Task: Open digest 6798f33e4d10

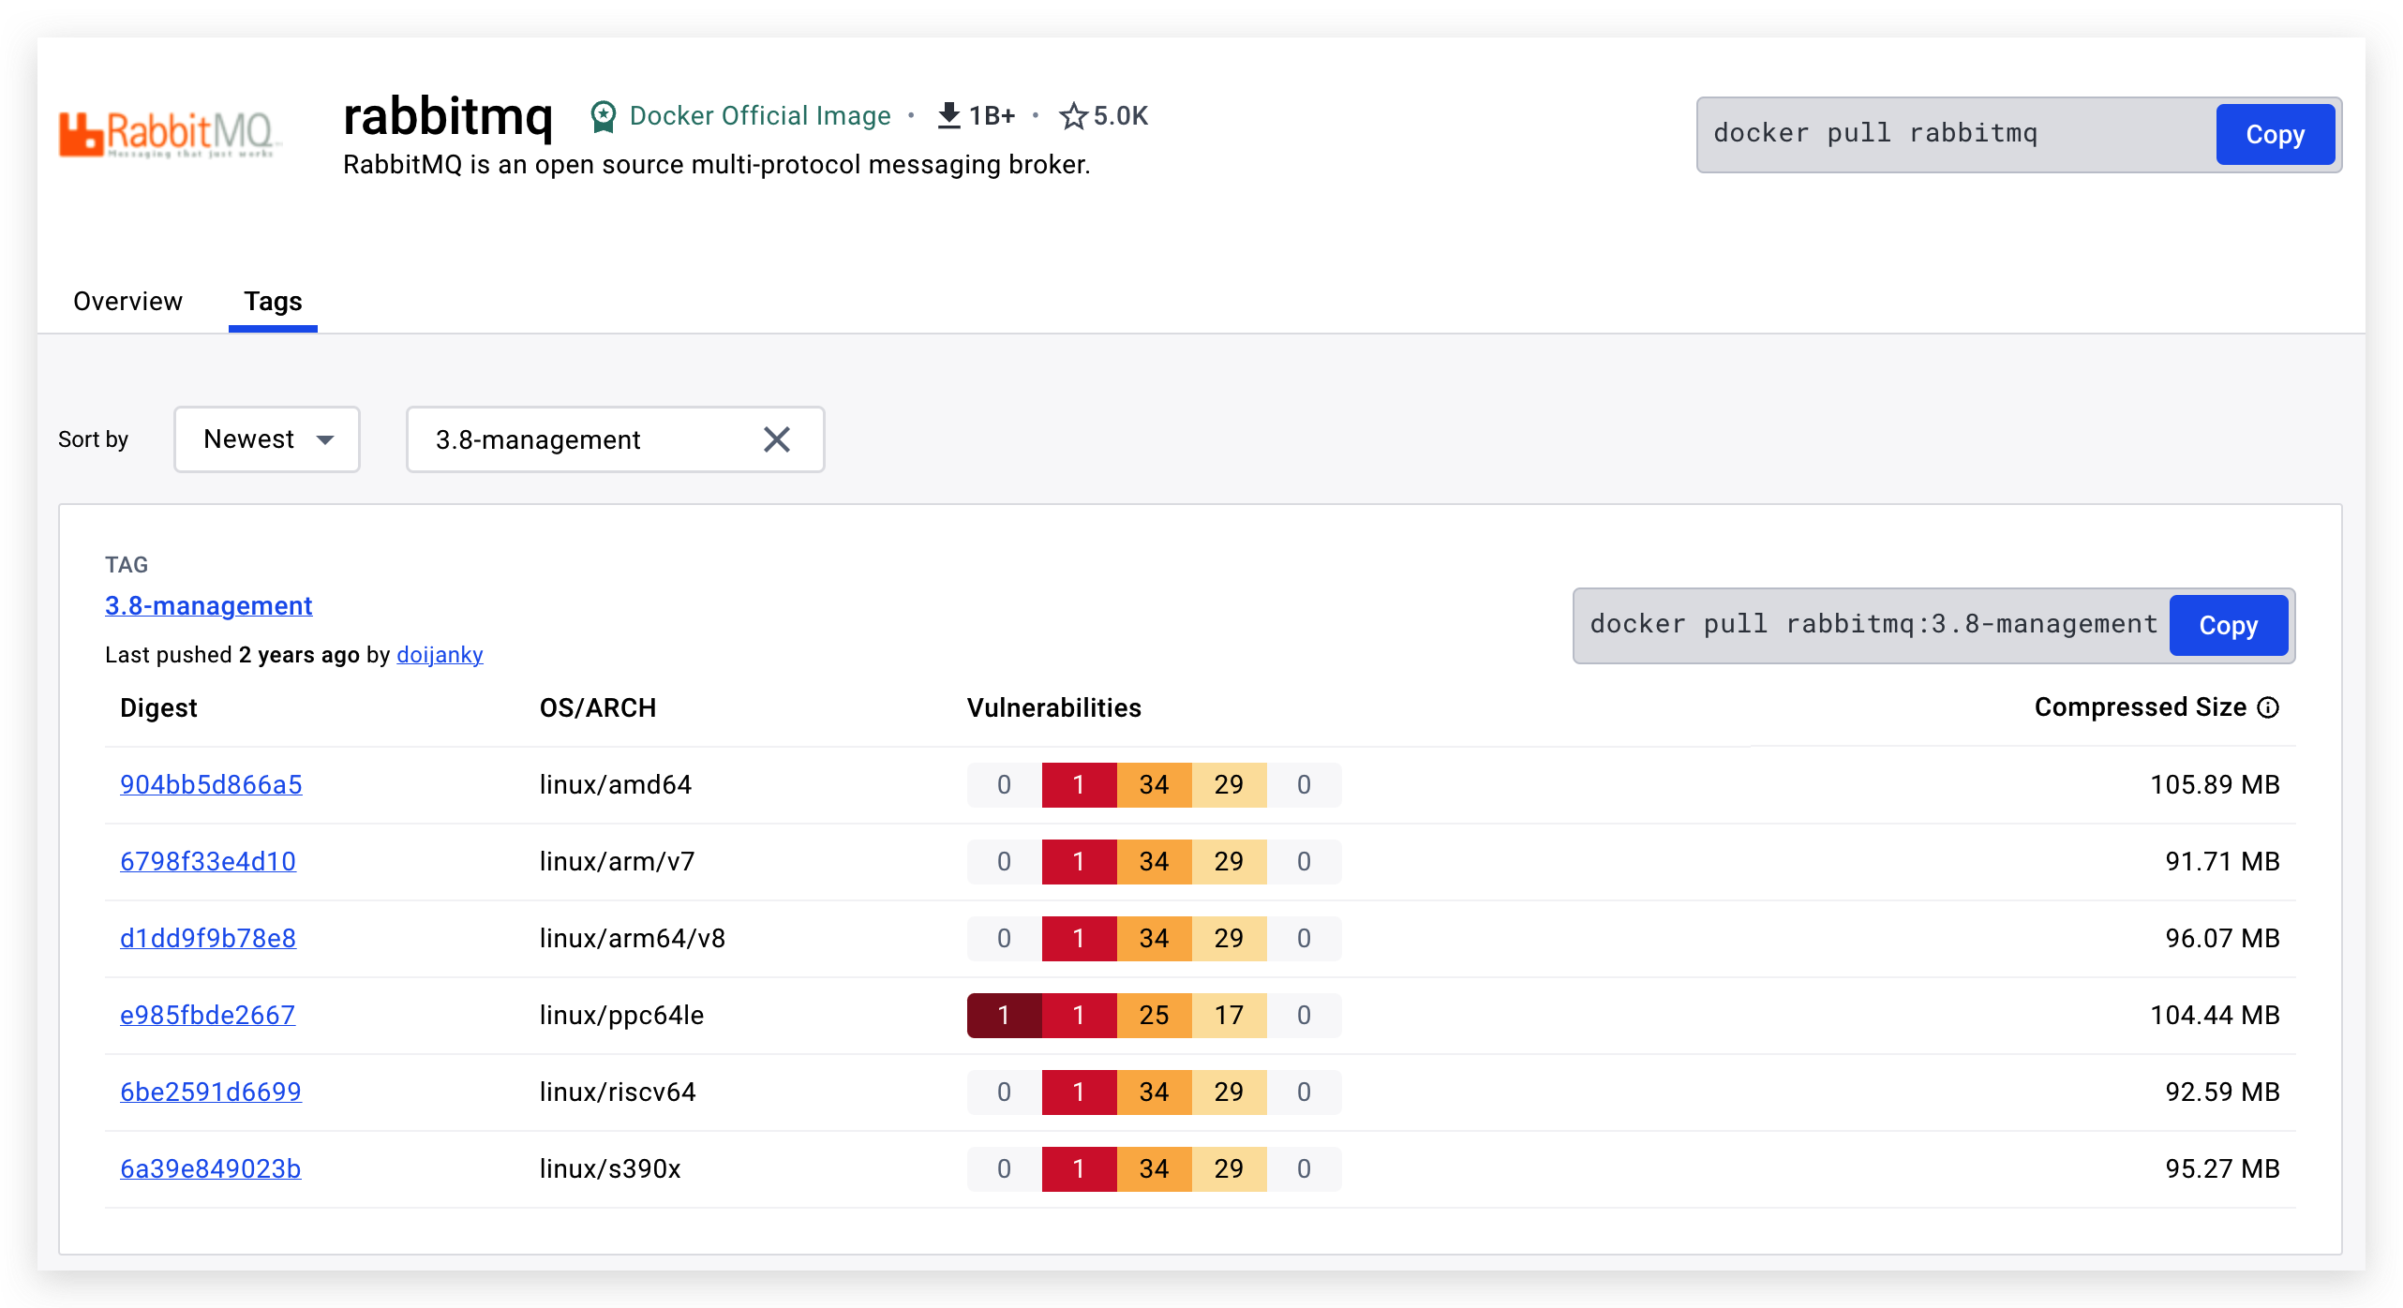Action: click(208, 862)
